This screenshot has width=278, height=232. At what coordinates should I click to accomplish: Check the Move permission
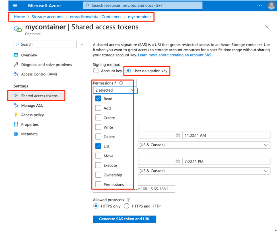(98, 156)
